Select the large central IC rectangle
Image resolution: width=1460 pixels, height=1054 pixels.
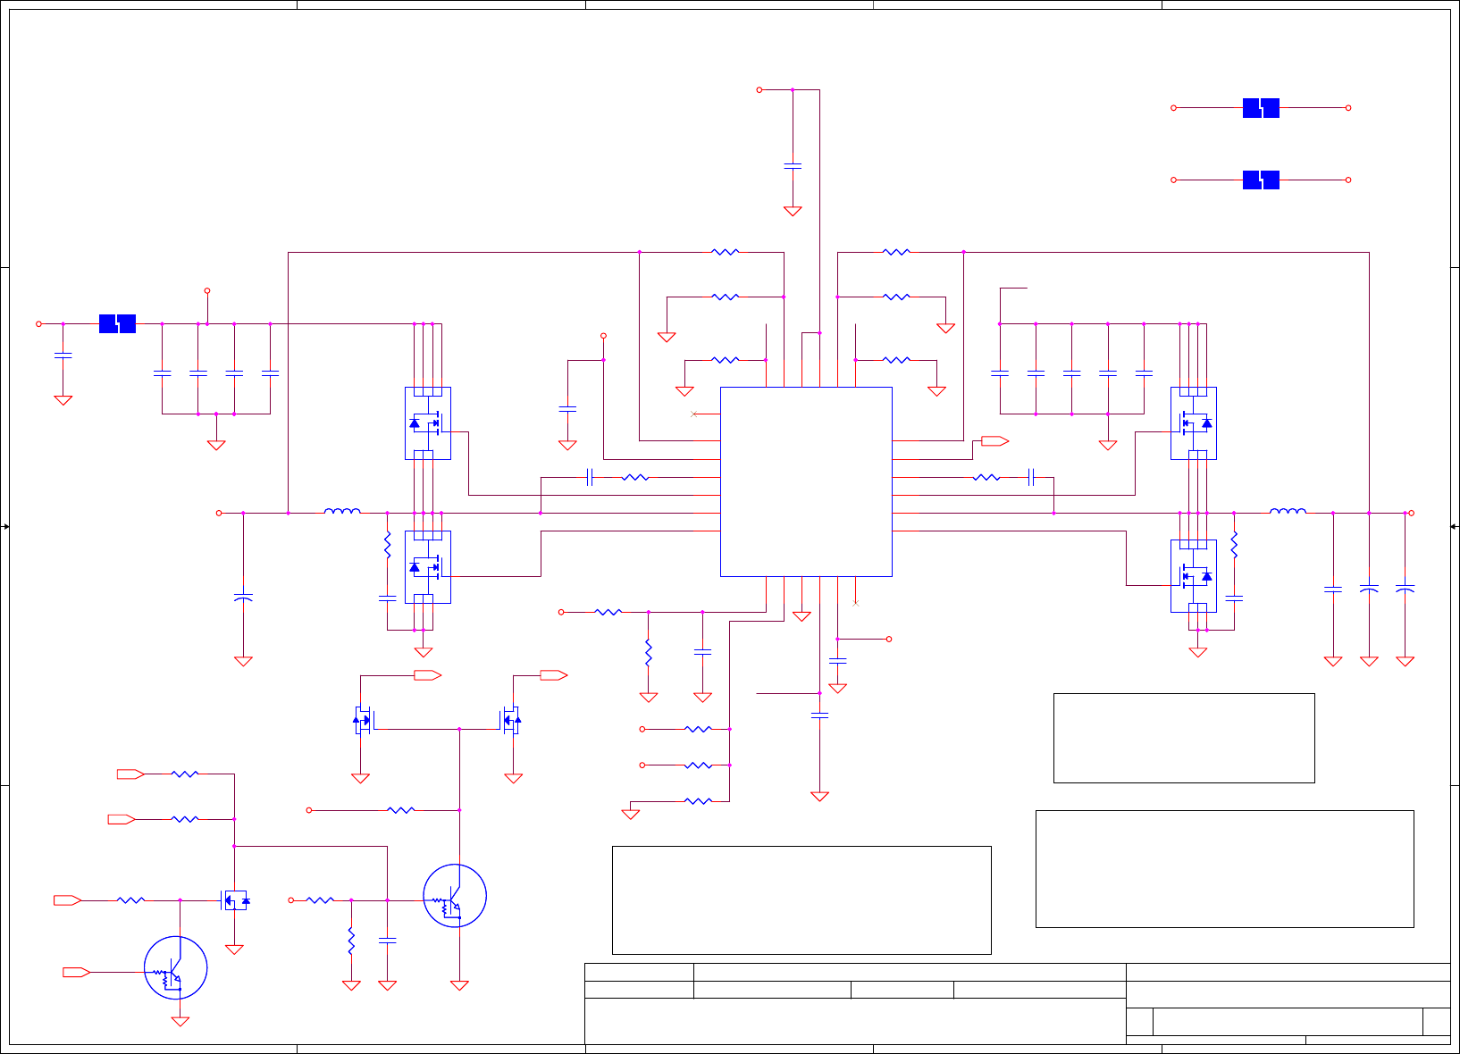806,481
